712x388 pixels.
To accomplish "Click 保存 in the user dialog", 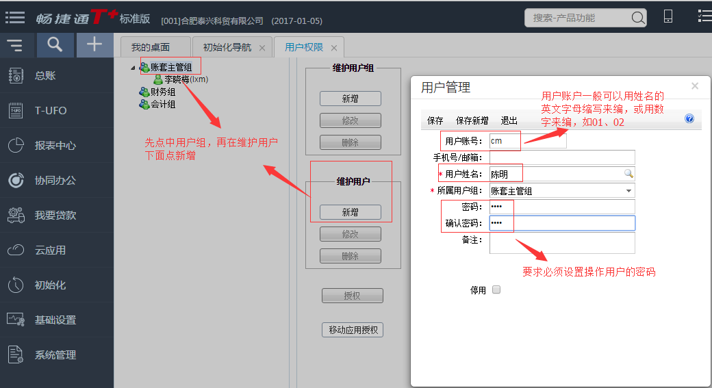I will click(x=435, y=120).
